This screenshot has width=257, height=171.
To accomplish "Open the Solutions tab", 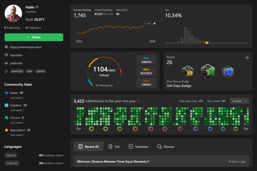I will pos(138,147).
